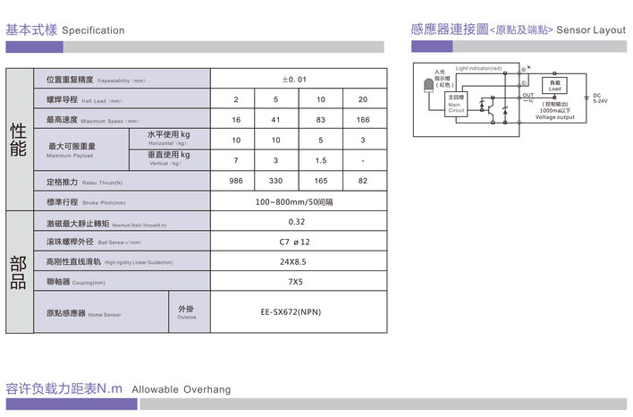Click the '部品' side label of the table

18,272
